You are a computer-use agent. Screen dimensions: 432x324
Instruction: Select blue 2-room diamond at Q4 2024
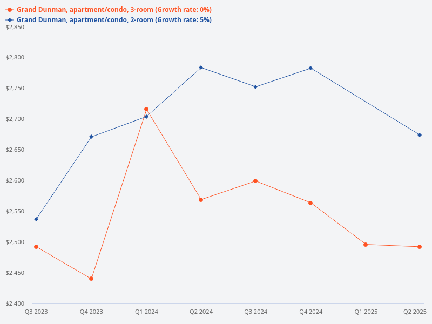click(x=310, y=68)
